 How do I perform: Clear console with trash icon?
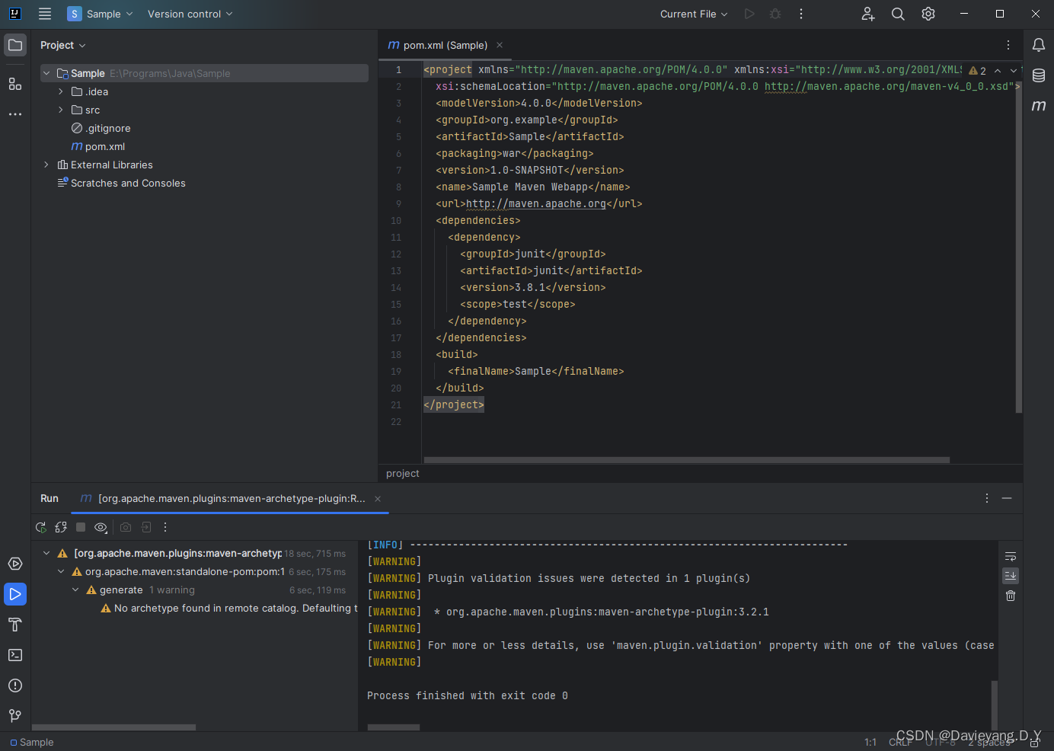pos(1011,596)
